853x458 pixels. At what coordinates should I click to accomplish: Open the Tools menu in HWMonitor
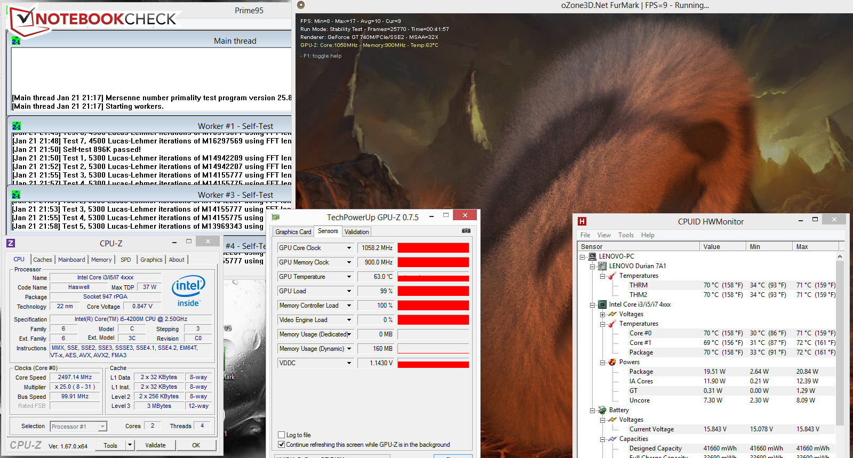click(x=626, y=235)
